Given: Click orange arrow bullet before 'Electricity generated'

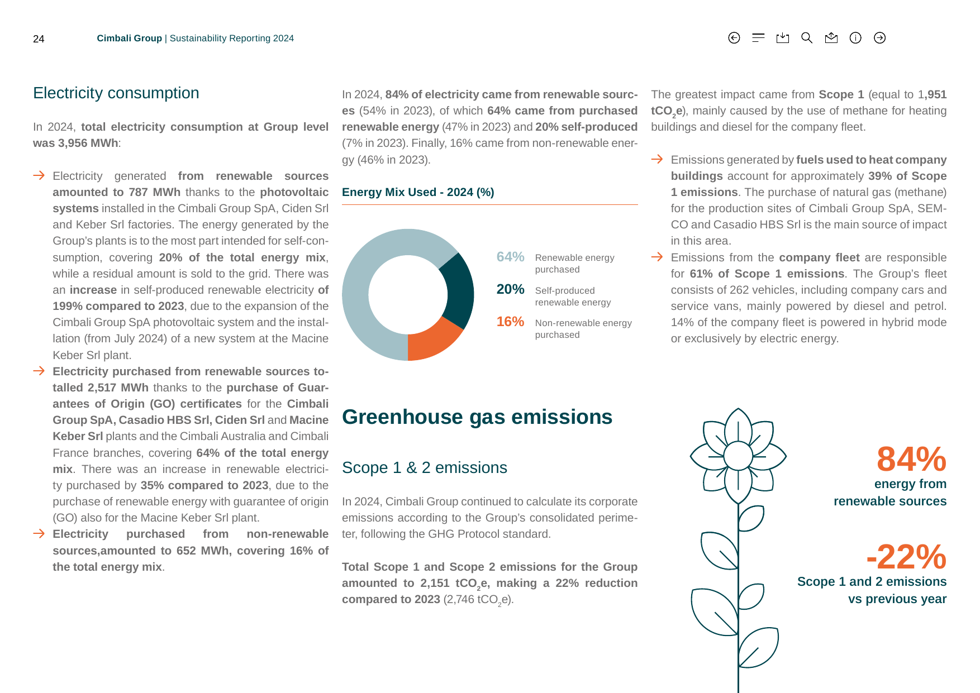Looking at the screenshot, I should coord(39,175).
